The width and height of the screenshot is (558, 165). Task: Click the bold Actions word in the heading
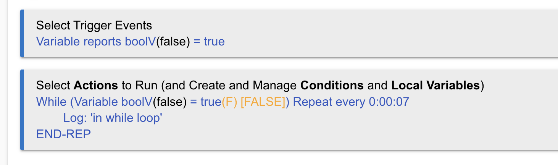pos(95,85)
